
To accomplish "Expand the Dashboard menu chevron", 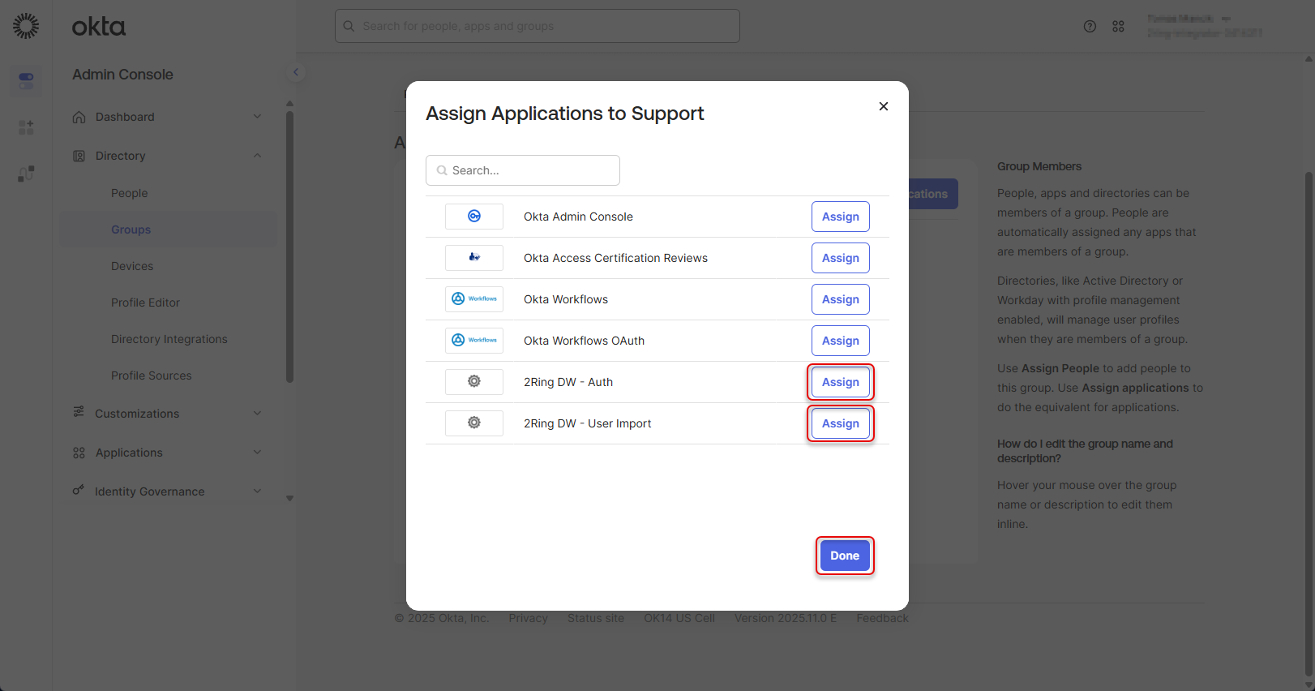I will (x=257, y=117).
